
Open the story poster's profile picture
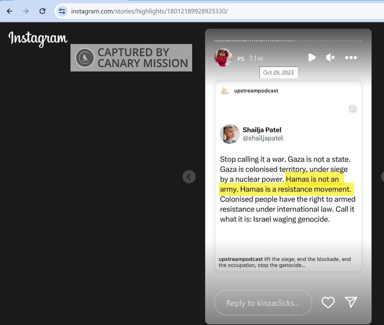pos(223,57)
